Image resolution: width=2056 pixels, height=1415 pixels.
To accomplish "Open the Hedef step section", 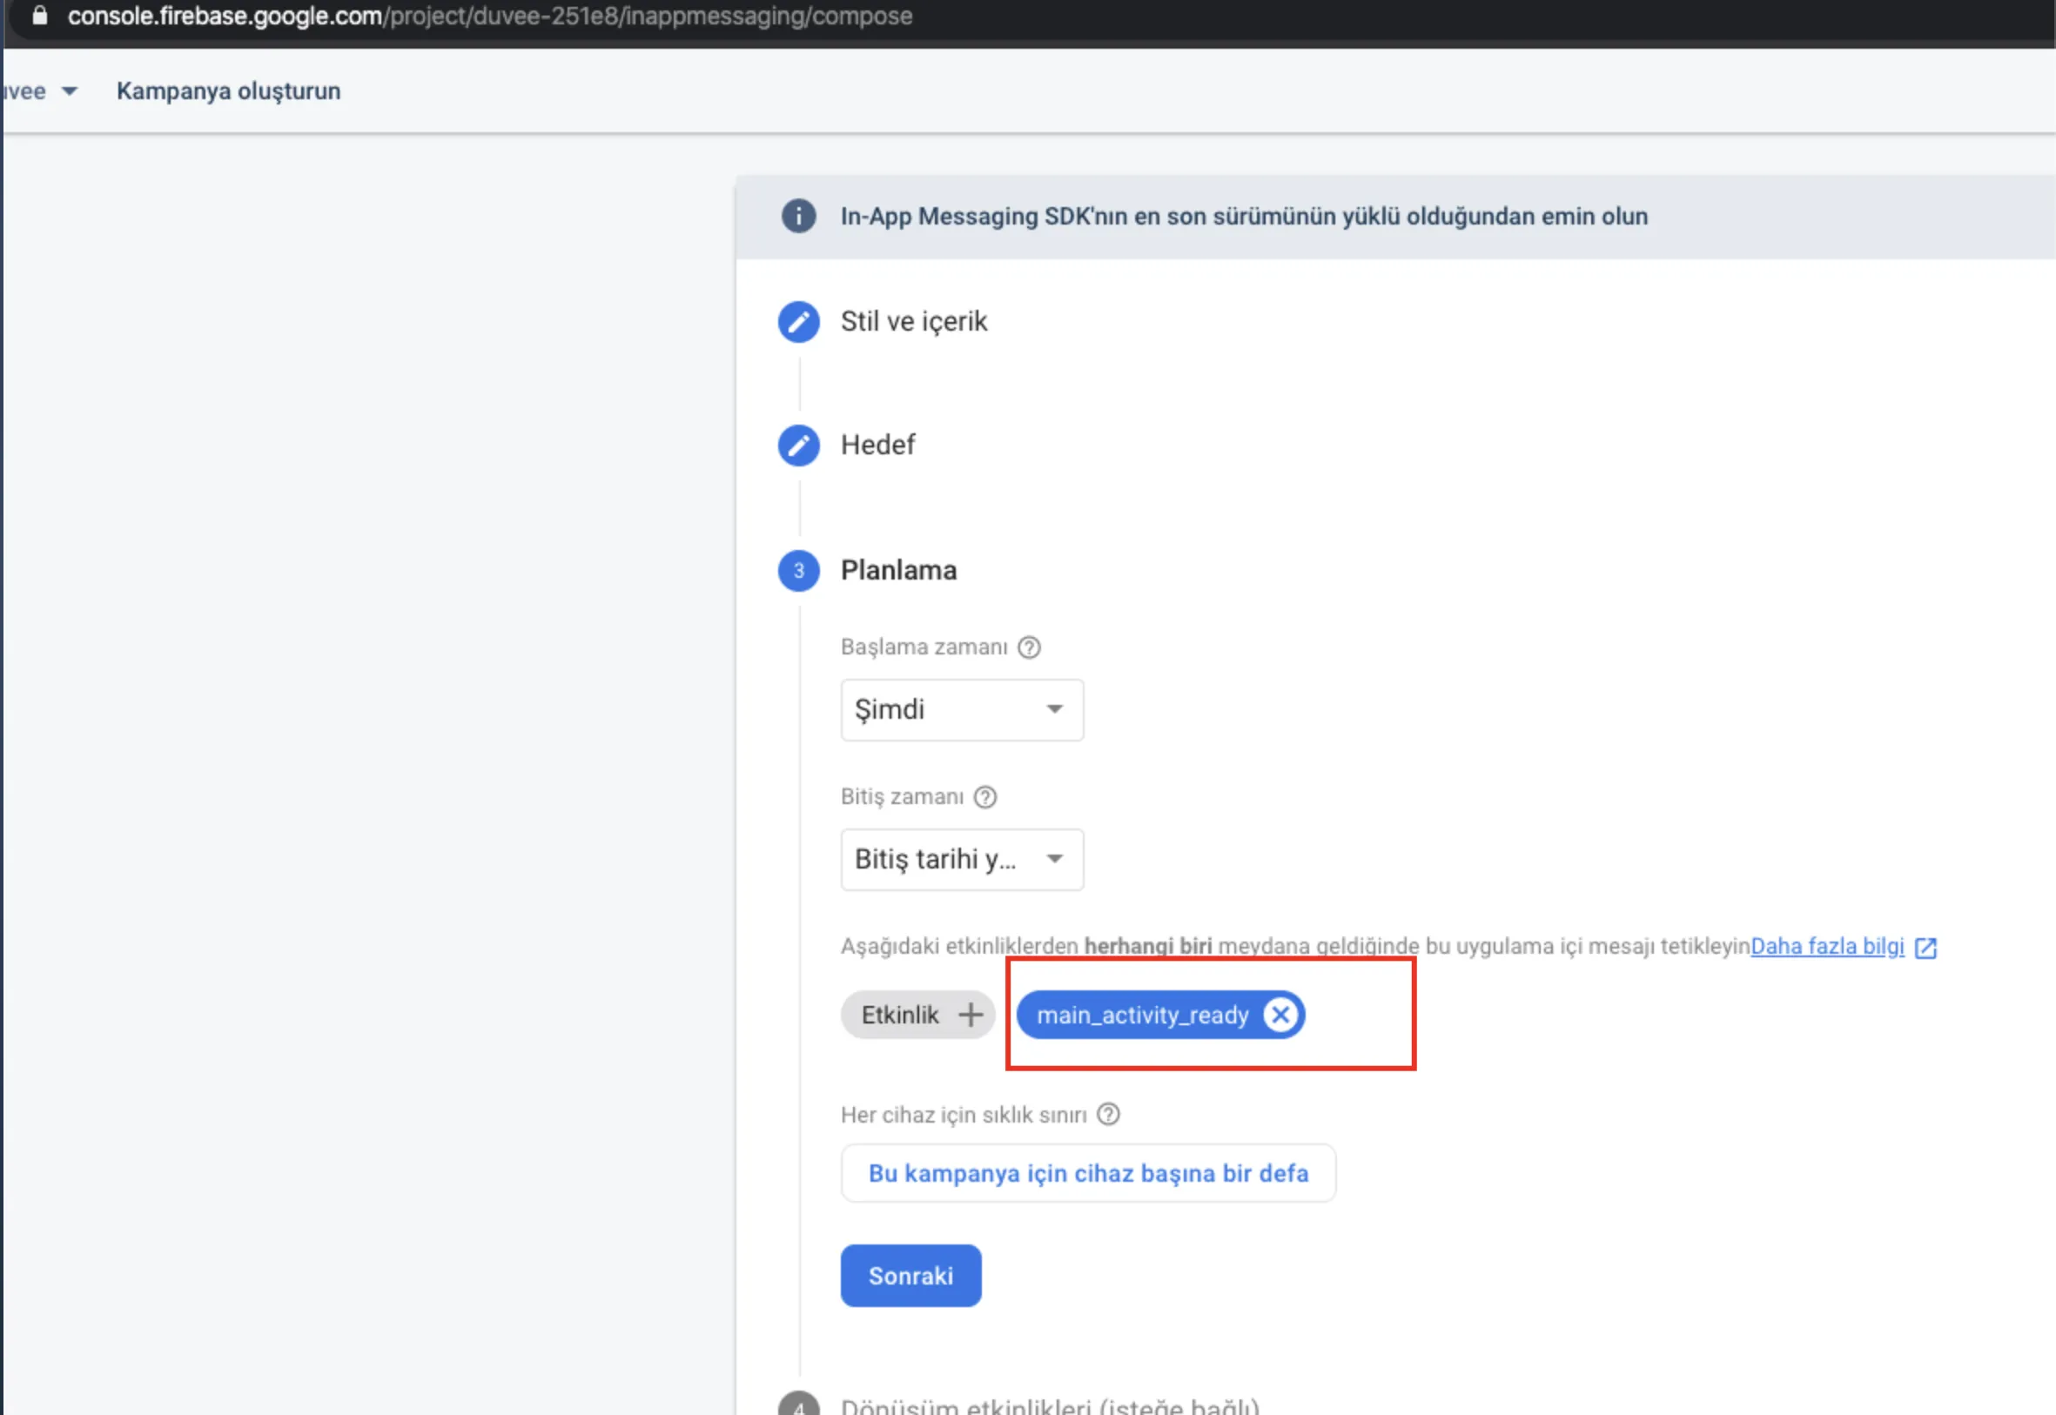I will pos(877,445).
